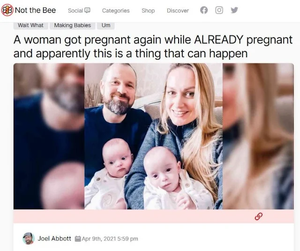The height and width of the screenshot is (251, 300).
Task: Open author Joel Abbott's profile link
Action: coord(54,238)
